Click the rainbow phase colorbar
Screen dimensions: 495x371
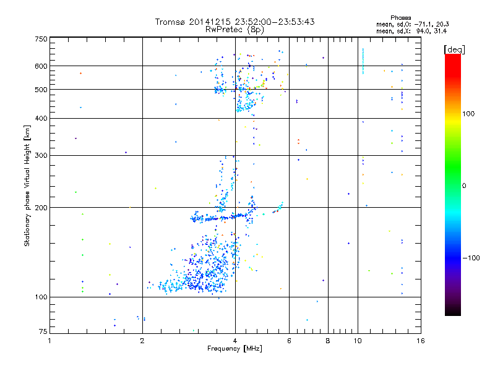[x=453, y=184]
